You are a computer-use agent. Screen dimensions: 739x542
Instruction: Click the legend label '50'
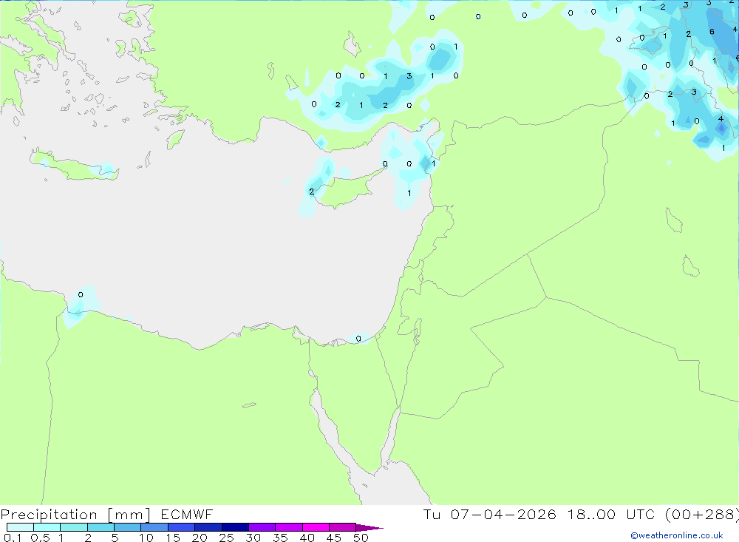(x=361, y=538)
